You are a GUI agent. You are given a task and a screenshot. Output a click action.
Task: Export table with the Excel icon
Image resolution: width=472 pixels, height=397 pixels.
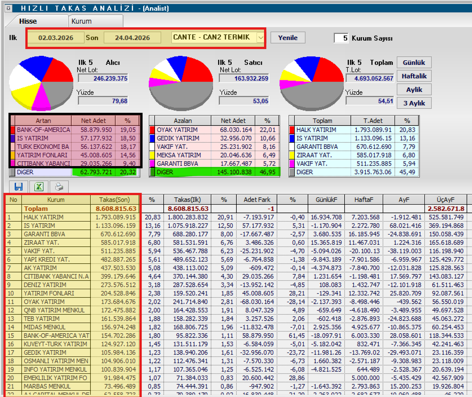click(x=39, y=186)
